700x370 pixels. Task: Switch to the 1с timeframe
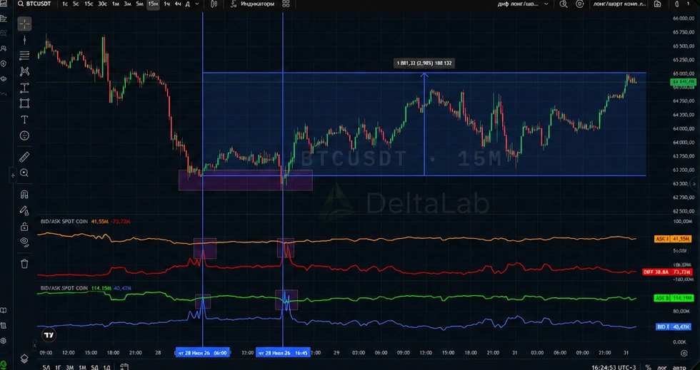pos(65,4)
